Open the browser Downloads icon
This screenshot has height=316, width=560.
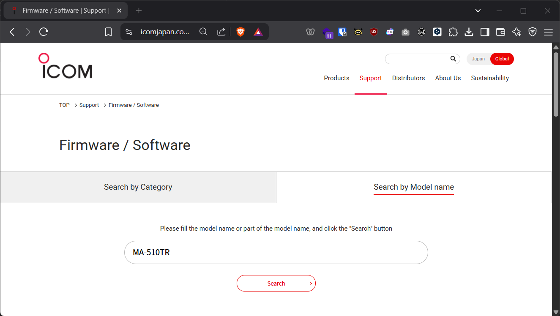469,32
